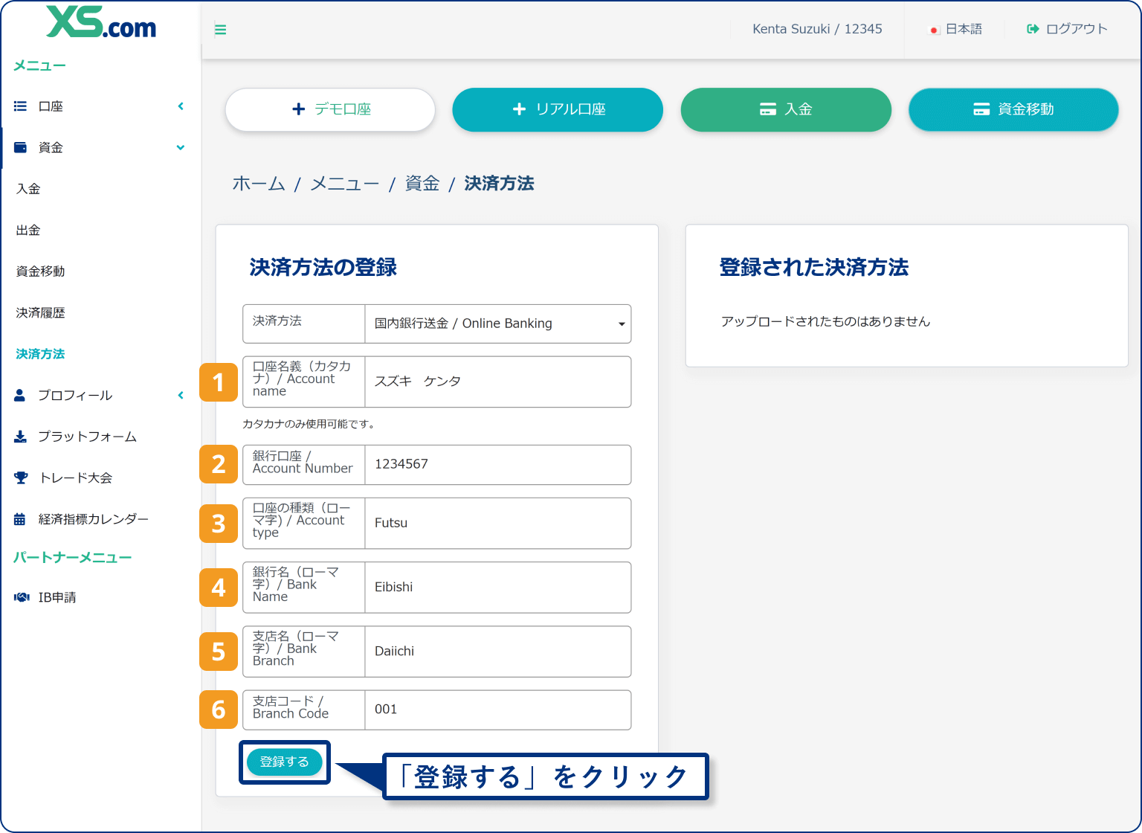Open 決済履歴 in the sidebar
Screen dimensions: 1142x833
coord(41,313)
